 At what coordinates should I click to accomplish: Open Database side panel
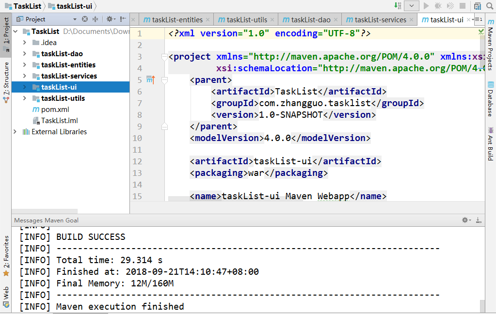point(490,99)
